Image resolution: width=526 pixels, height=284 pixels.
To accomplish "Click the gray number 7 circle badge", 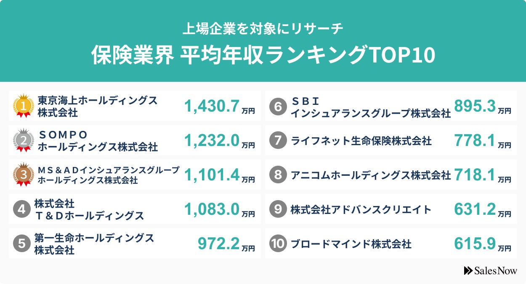I will (x=278, y=141).
